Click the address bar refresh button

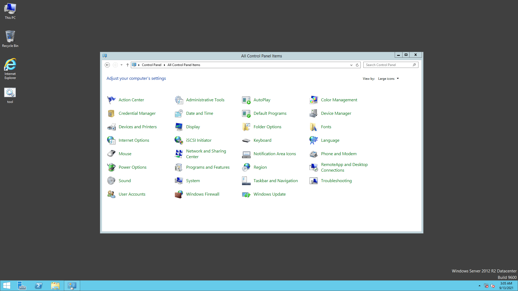point(357,65)
